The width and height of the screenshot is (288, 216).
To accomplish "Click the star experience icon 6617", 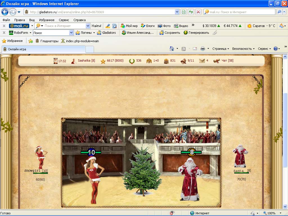I will tap(103, 61).
